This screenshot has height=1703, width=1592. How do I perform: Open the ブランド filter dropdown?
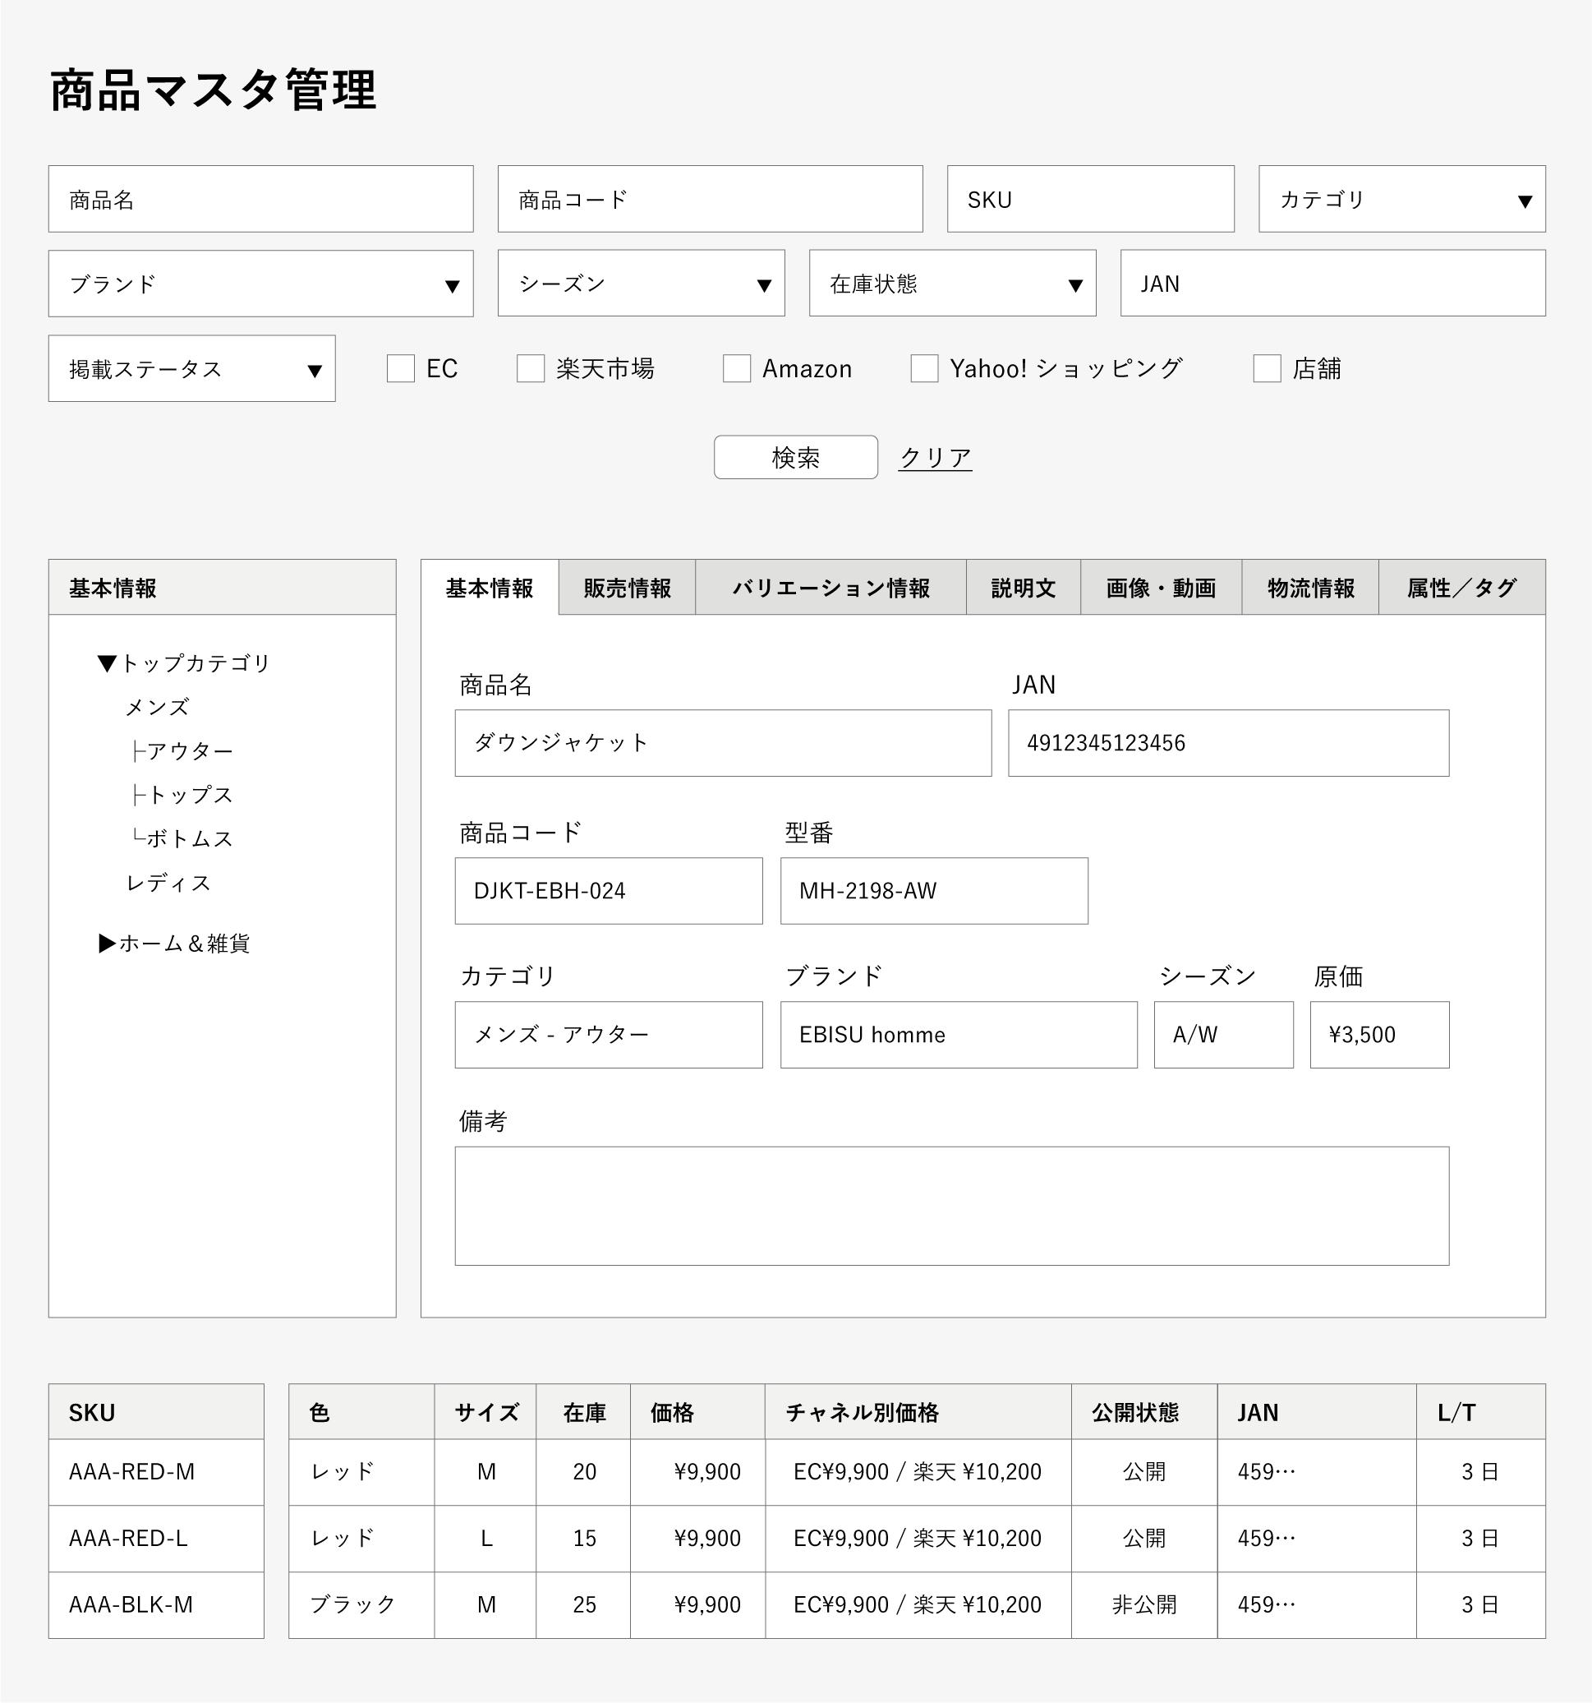(x=260, y=284)
